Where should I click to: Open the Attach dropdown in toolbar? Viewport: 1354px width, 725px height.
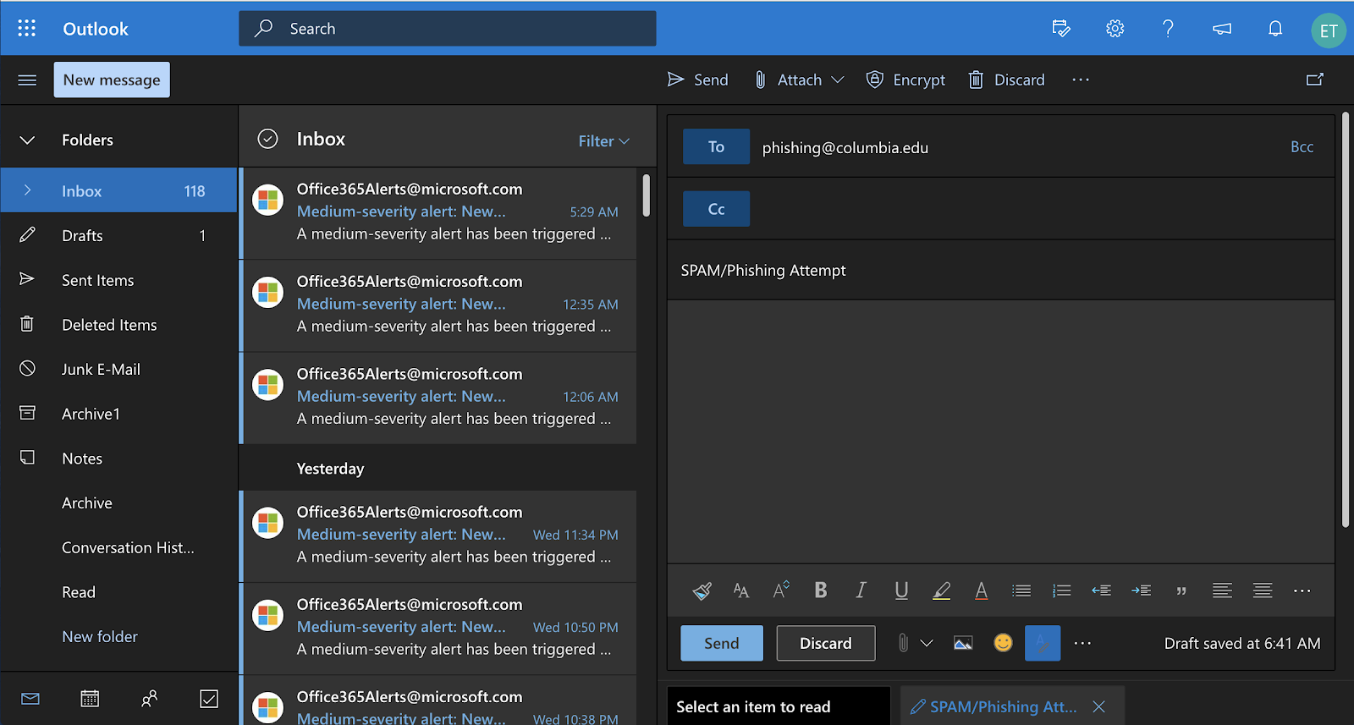800,80
